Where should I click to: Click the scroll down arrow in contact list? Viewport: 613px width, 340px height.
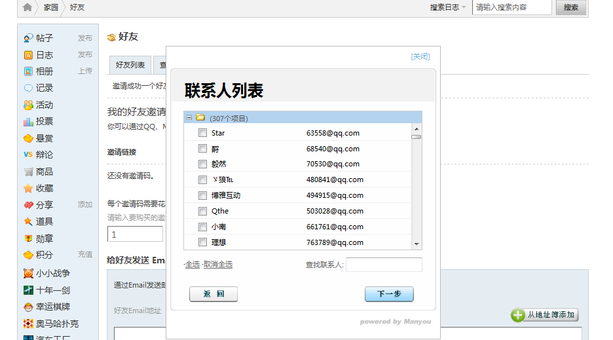click(x=417, y=244)
